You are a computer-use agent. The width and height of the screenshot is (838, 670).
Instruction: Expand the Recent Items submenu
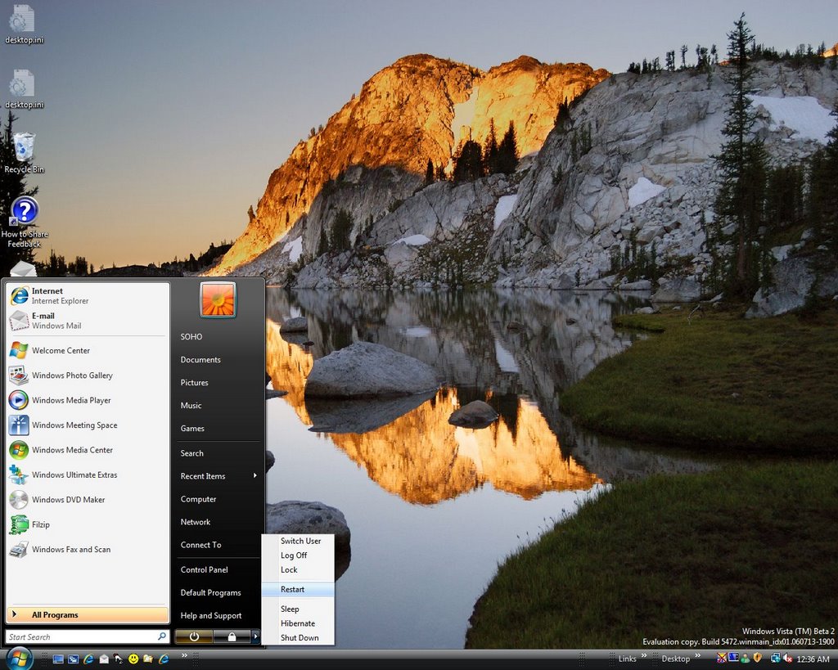(x=218, y=476)
